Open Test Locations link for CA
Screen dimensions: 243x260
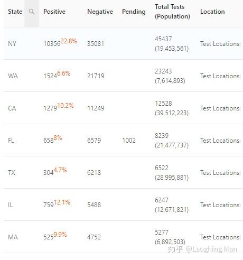pos(220,108)
